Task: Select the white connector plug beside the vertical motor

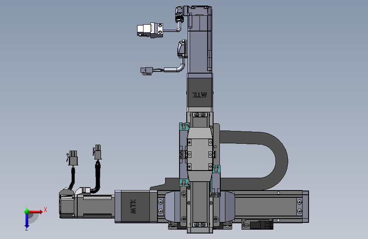Action: [x=150, y=30]
